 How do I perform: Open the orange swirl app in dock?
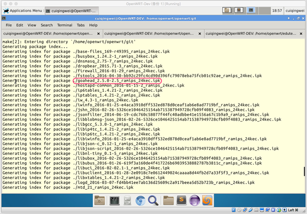coord(207,201)
